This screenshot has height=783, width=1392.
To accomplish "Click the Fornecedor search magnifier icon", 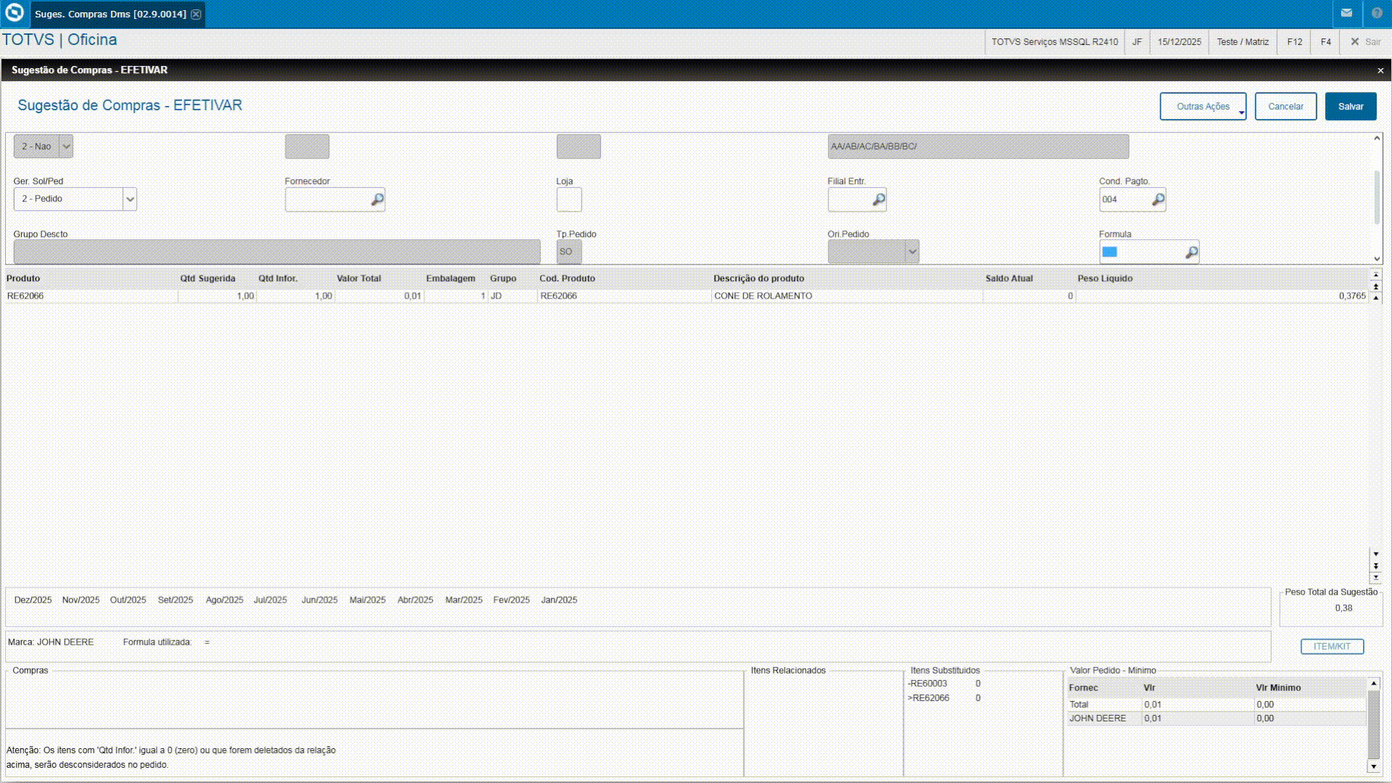I will (x=377, y=199).
